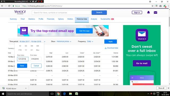Click Download data icon

pos(105,48)
